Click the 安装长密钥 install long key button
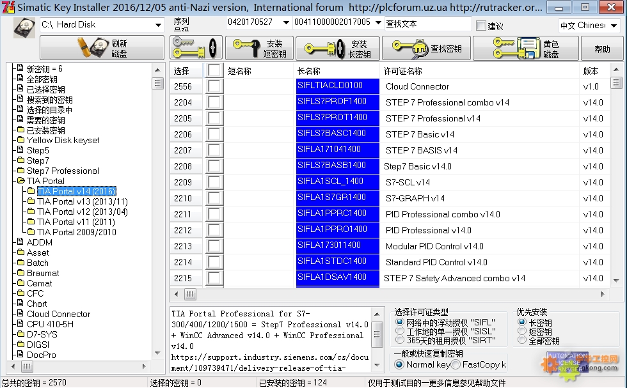 coord(338,48)
